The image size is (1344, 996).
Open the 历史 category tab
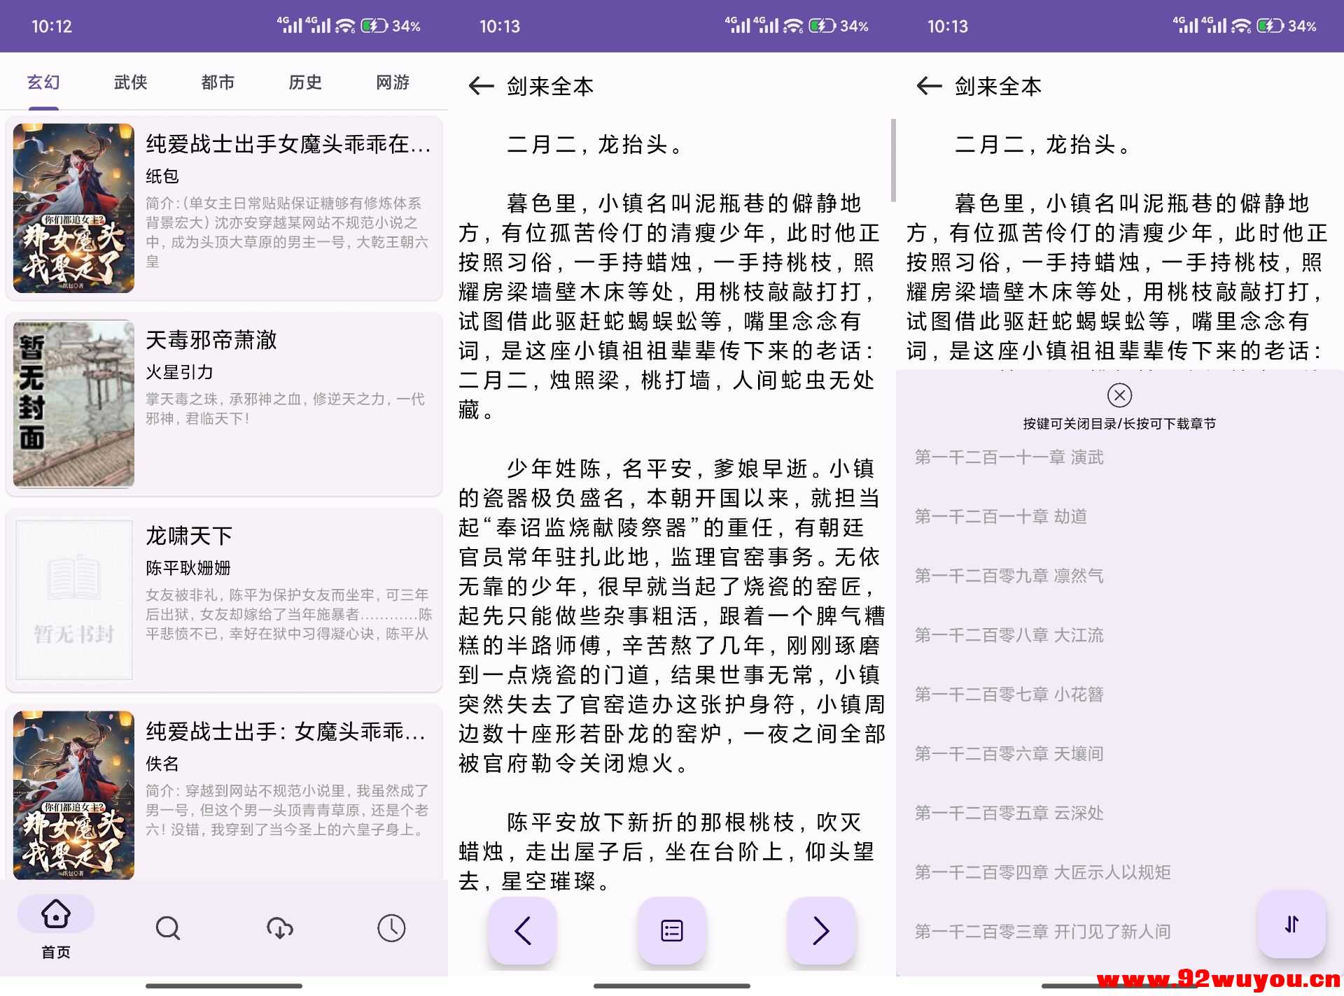coord(304,82)
